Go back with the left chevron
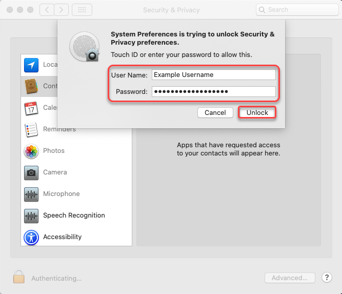 click(47, 10)
